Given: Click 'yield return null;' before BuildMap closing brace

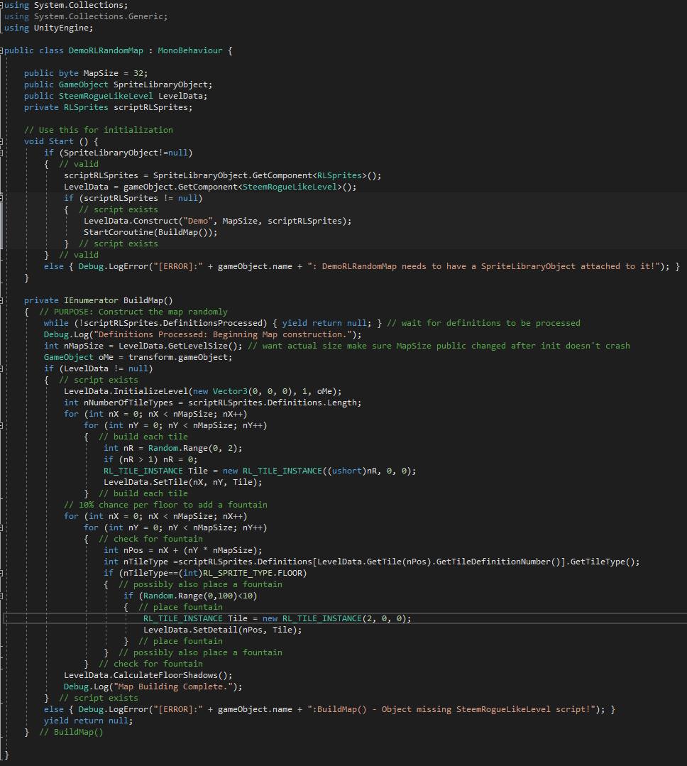Looking at the screenshot, I should 89,721.
